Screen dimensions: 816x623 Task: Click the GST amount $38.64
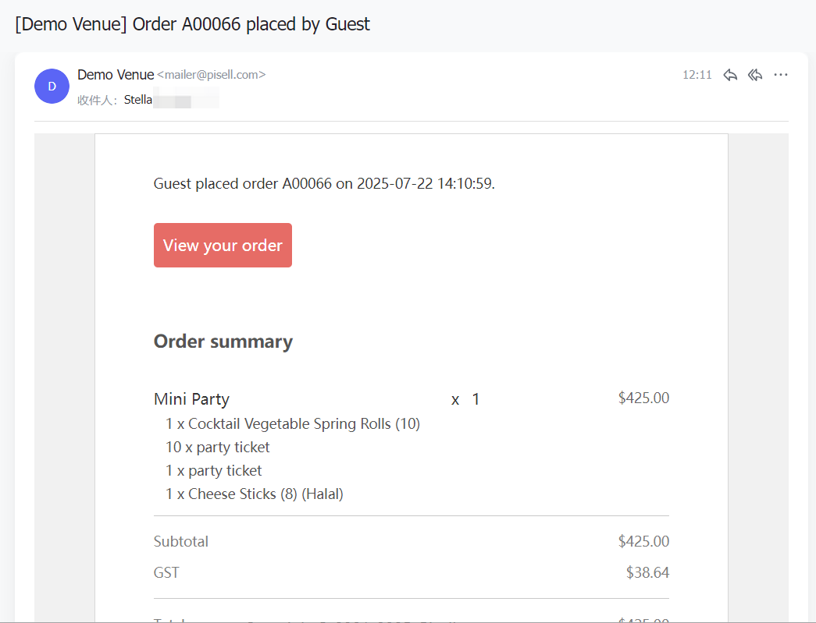647,572
